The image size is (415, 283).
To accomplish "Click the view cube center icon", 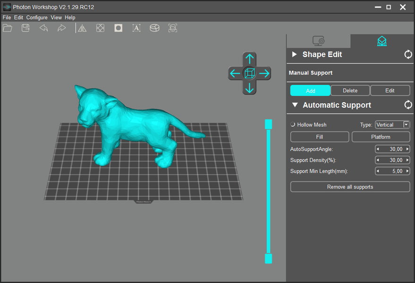I will pyautogui.click(x=250, y=73).
